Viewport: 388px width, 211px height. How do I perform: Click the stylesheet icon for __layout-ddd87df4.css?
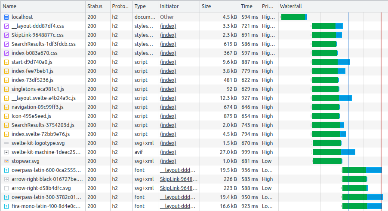tap(6, 26)
